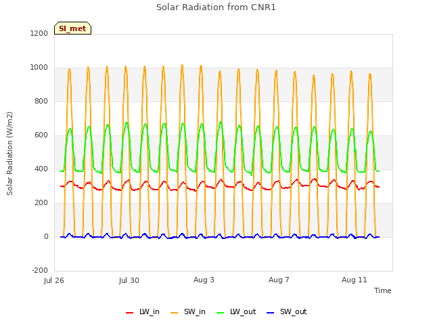
Task: Click the orange SW_in legend color marker
Action: pos(175,313)
